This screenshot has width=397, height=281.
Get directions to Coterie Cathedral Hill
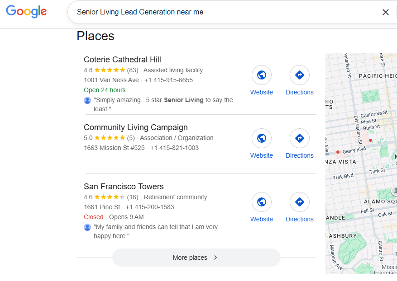point(299,75)
